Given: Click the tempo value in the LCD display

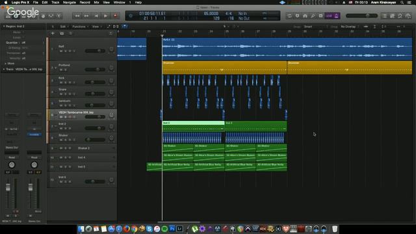Looking at the screenshot, I should click(211, 14).
